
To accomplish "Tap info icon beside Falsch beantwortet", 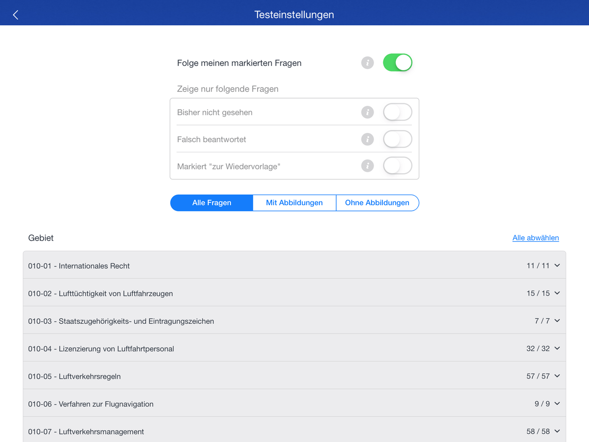I will pyautogui.click(x=367, y=140).
